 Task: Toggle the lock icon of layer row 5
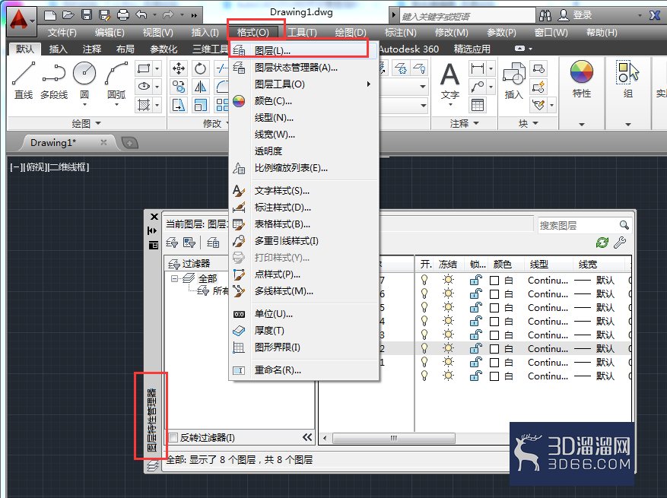tap(475, 307)
